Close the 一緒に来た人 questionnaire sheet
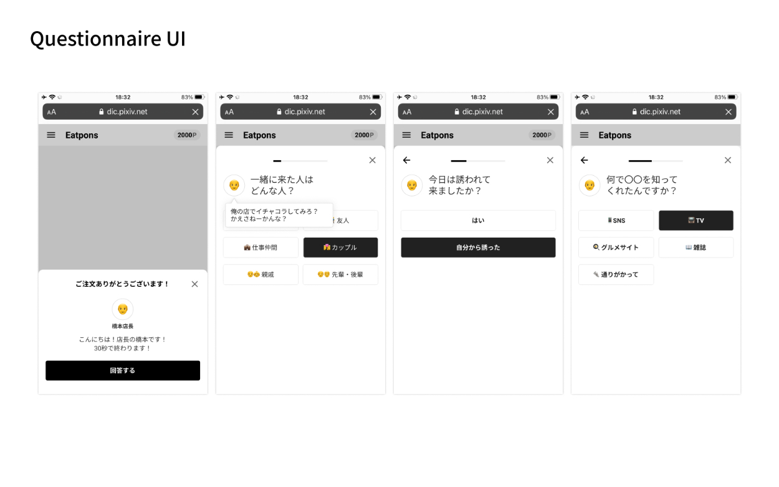Image resolution: width=779 pixels, height=487 pixels. pyautogui.click(x=373, y=160)
